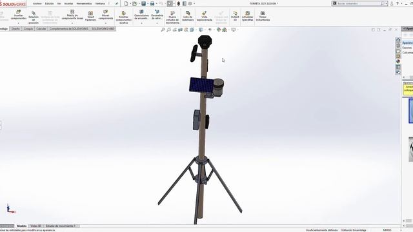The width and height of the screenshot is (413, 232).
Task: Open the Archivo menu
Action: (37, 4)
